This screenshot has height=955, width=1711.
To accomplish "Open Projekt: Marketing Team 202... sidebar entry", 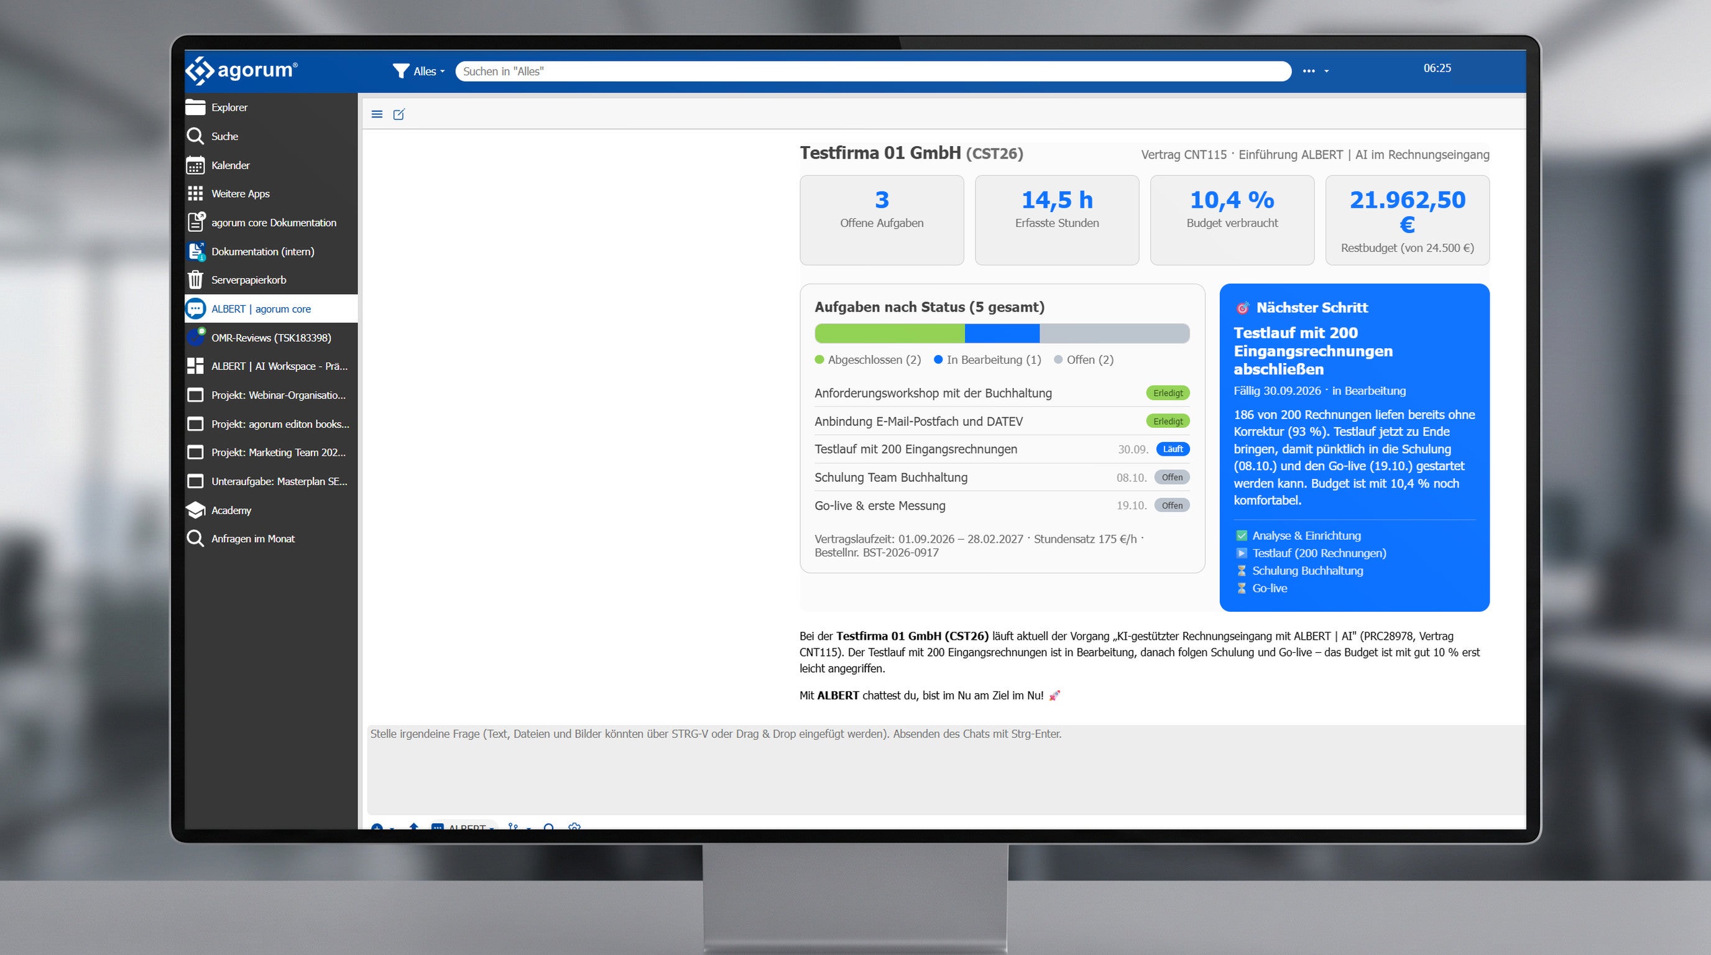I will (x=271, y=452).
